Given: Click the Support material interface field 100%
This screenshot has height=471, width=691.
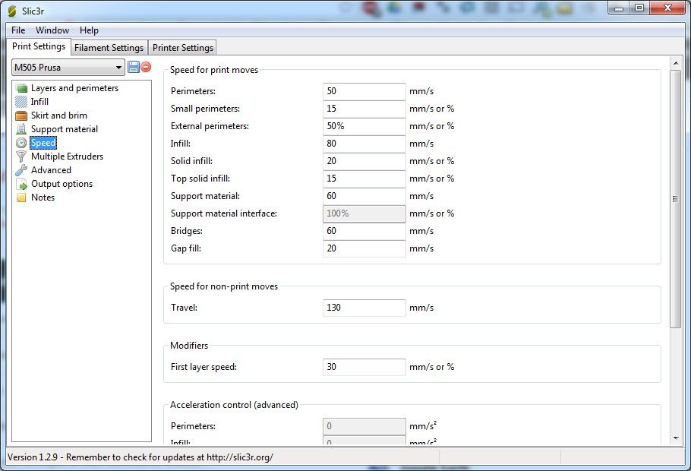Looking at the screenshot, I should coord(364,213).
